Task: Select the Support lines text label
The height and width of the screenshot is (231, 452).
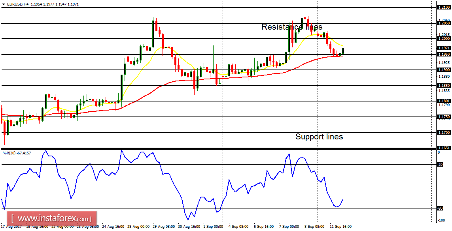Action: coord(319,137)
